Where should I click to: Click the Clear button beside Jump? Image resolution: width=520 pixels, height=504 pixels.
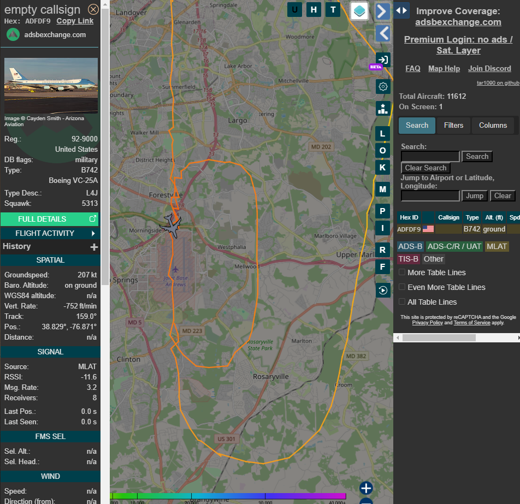point(503,195)
